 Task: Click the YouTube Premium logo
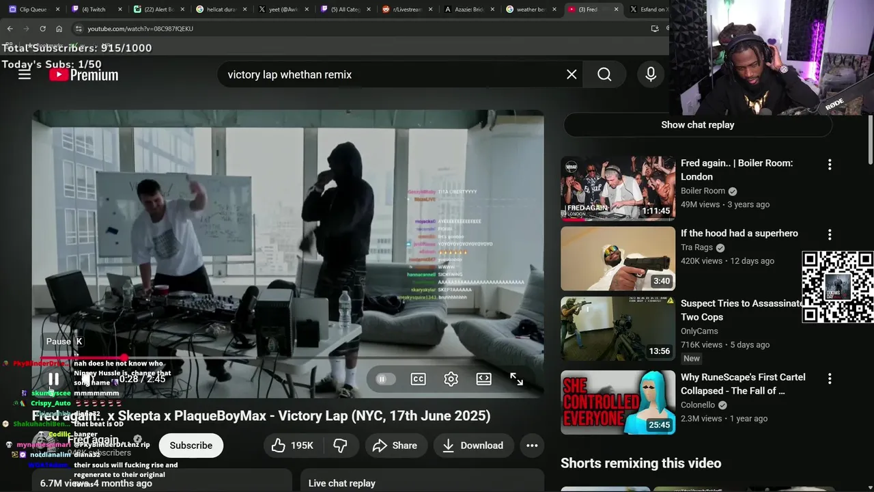click(x=84, y=74)
